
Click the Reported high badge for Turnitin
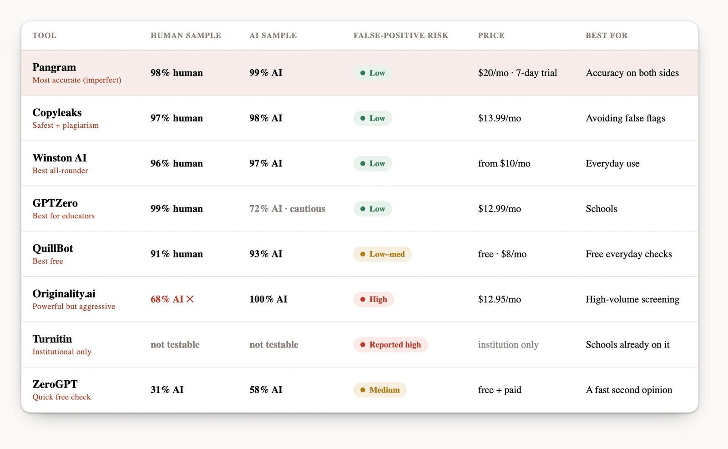point(391,345)
